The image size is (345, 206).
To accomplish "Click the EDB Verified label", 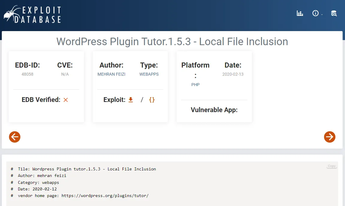I will [41, 100].
